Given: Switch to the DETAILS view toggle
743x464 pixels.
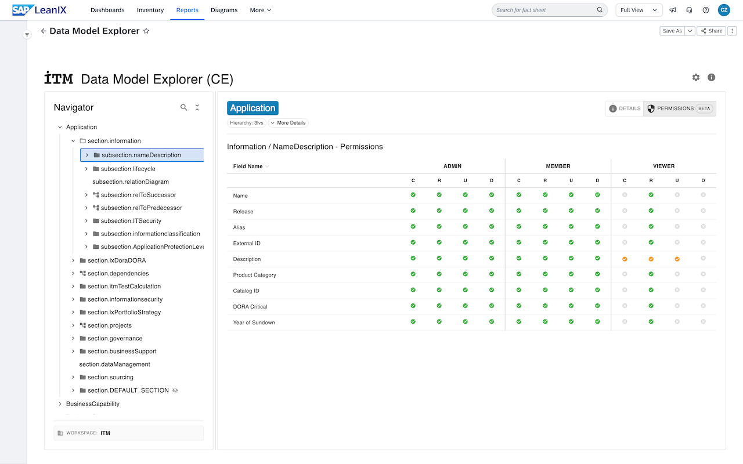Looking at the screenshot, I should coord(625,108).
